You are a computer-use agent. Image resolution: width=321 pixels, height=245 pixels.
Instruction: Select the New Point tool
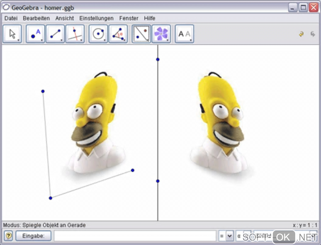[35, 34]
